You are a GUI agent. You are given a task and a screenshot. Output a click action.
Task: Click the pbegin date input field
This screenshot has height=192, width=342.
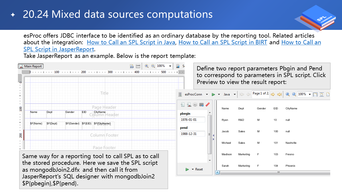click(192, 120)
